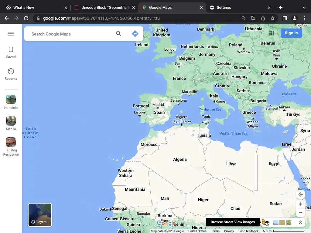Click the Lisbon city label
This screenshot has height=233, width=311.
point(139,112)
